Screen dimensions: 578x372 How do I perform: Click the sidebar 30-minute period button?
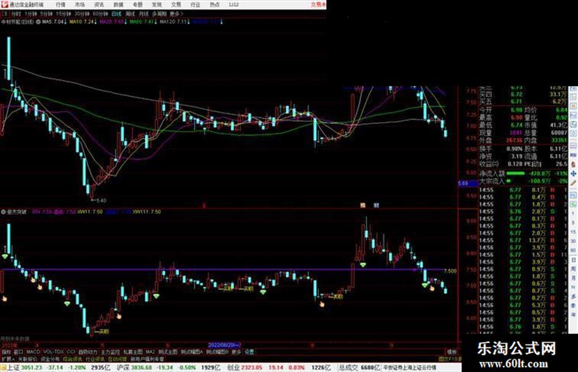[573, 241]
